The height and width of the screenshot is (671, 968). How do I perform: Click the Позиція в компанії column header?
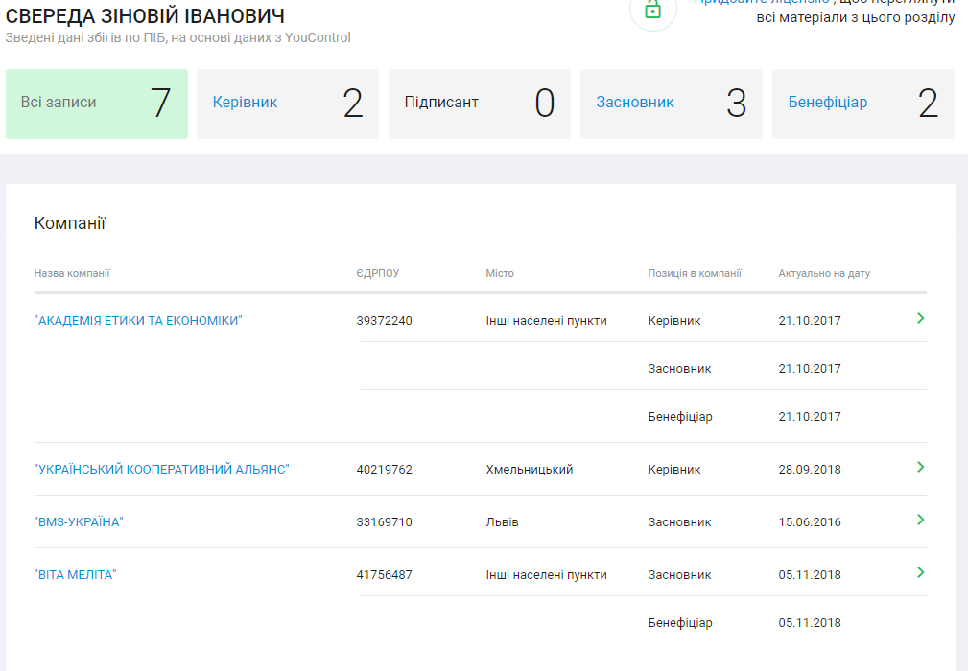(x=695, y=273)
